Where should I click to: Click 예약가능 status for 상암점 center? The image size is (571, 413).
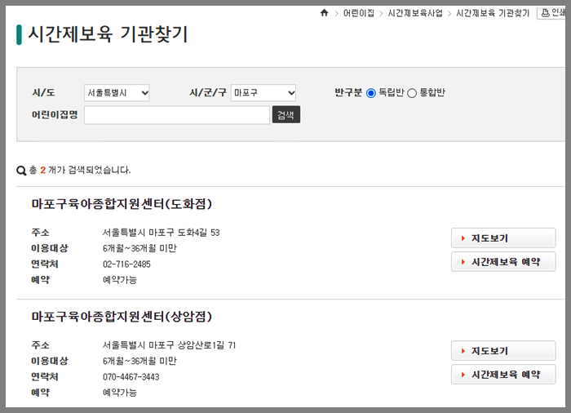pyautogui.click(x=119, y=393)
